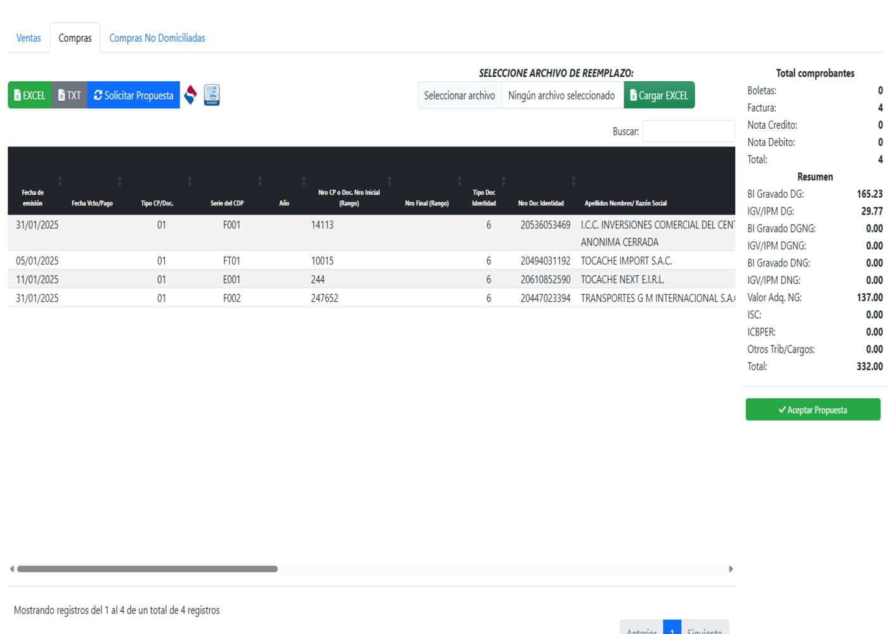Click the SUNAT document icon
Viewport: 888px width, 634px height.
(x=212, y=95)
